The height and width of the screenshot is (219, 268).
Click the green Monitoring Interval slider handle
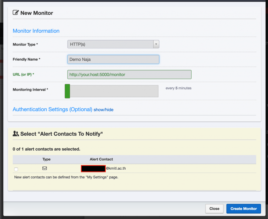pos(67,91)
